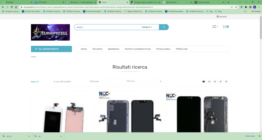Viewport: 262px width, 140px height.
Task: Close the downloads bar
Action: click(259, 136)
